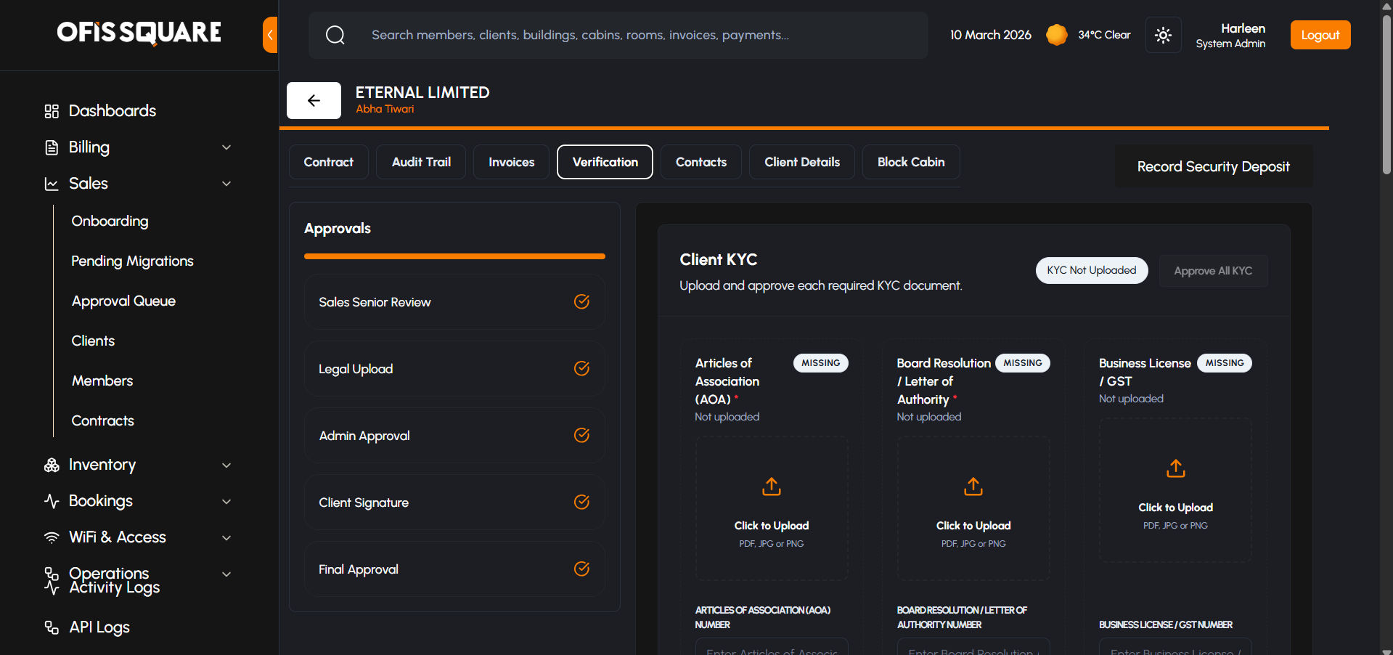
Task: Go to Approval Queue
Action: click(123, 301)
